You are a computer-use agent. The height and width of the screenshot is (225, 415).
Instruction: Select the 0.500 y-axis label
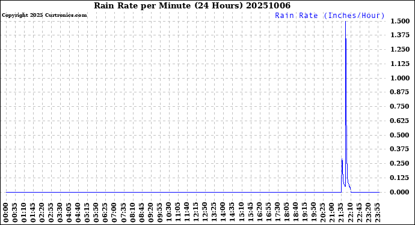click(x=399, y=135)
